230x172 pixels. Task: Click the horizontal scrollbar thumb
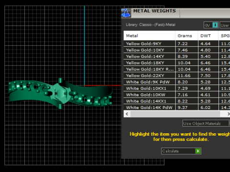click(175, 114)
